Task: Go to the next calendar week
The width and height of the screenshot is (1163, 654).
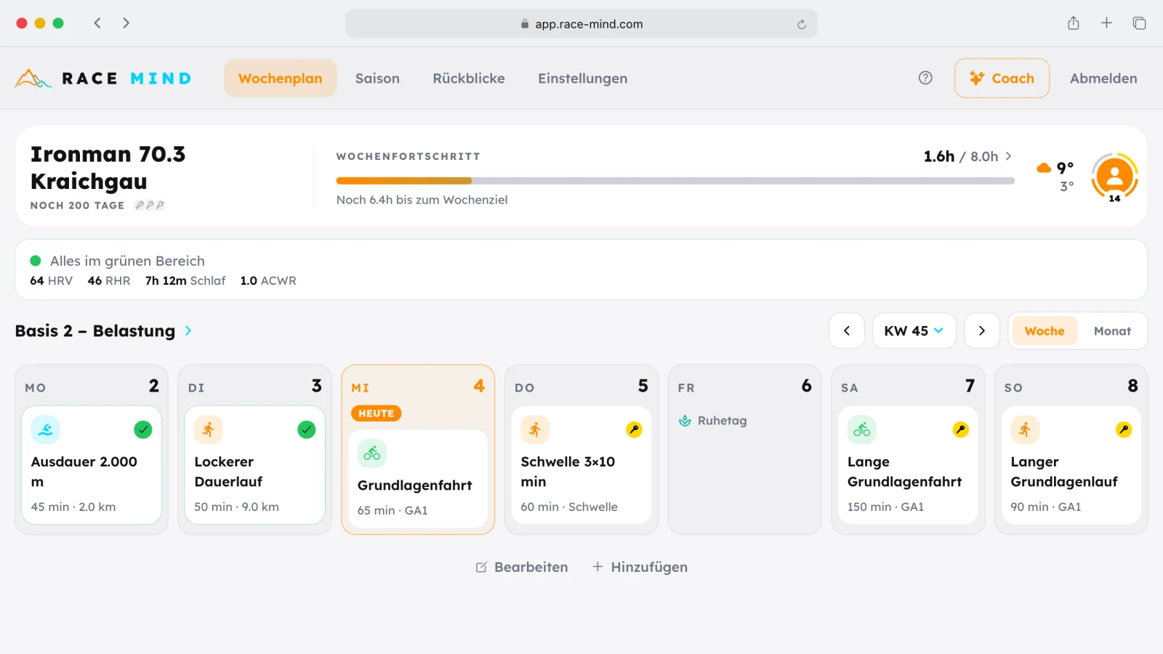Action: click(x=982, y=331)
